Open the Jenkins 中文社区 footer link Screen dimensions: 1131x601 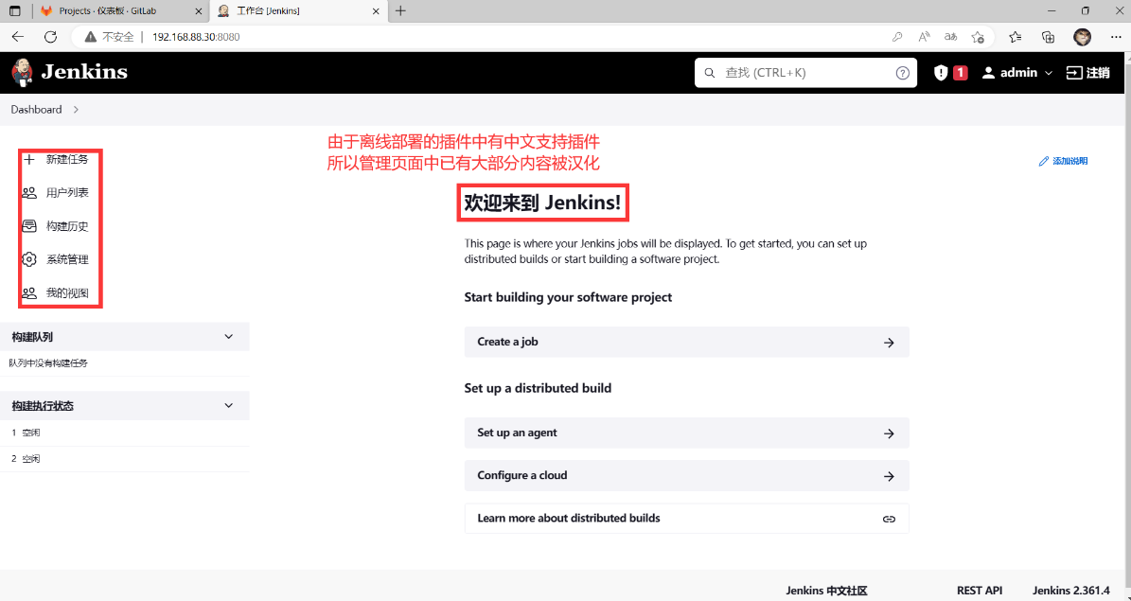pos(826,591)
